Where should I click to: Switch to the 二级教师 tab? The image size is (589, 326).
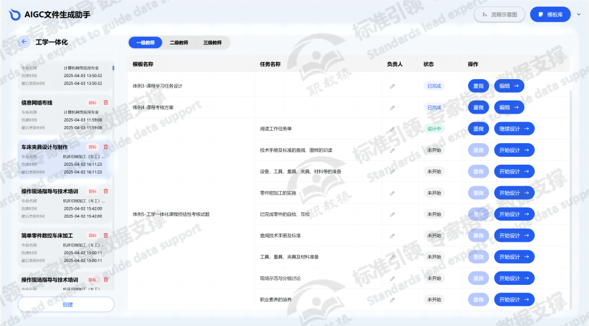coord(179,42)
